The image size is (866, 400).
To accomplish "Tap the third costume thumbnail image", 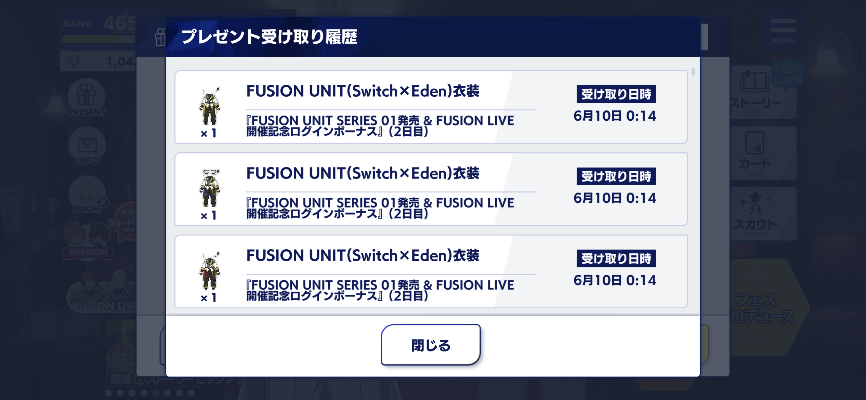I will [x=210, y=271].
